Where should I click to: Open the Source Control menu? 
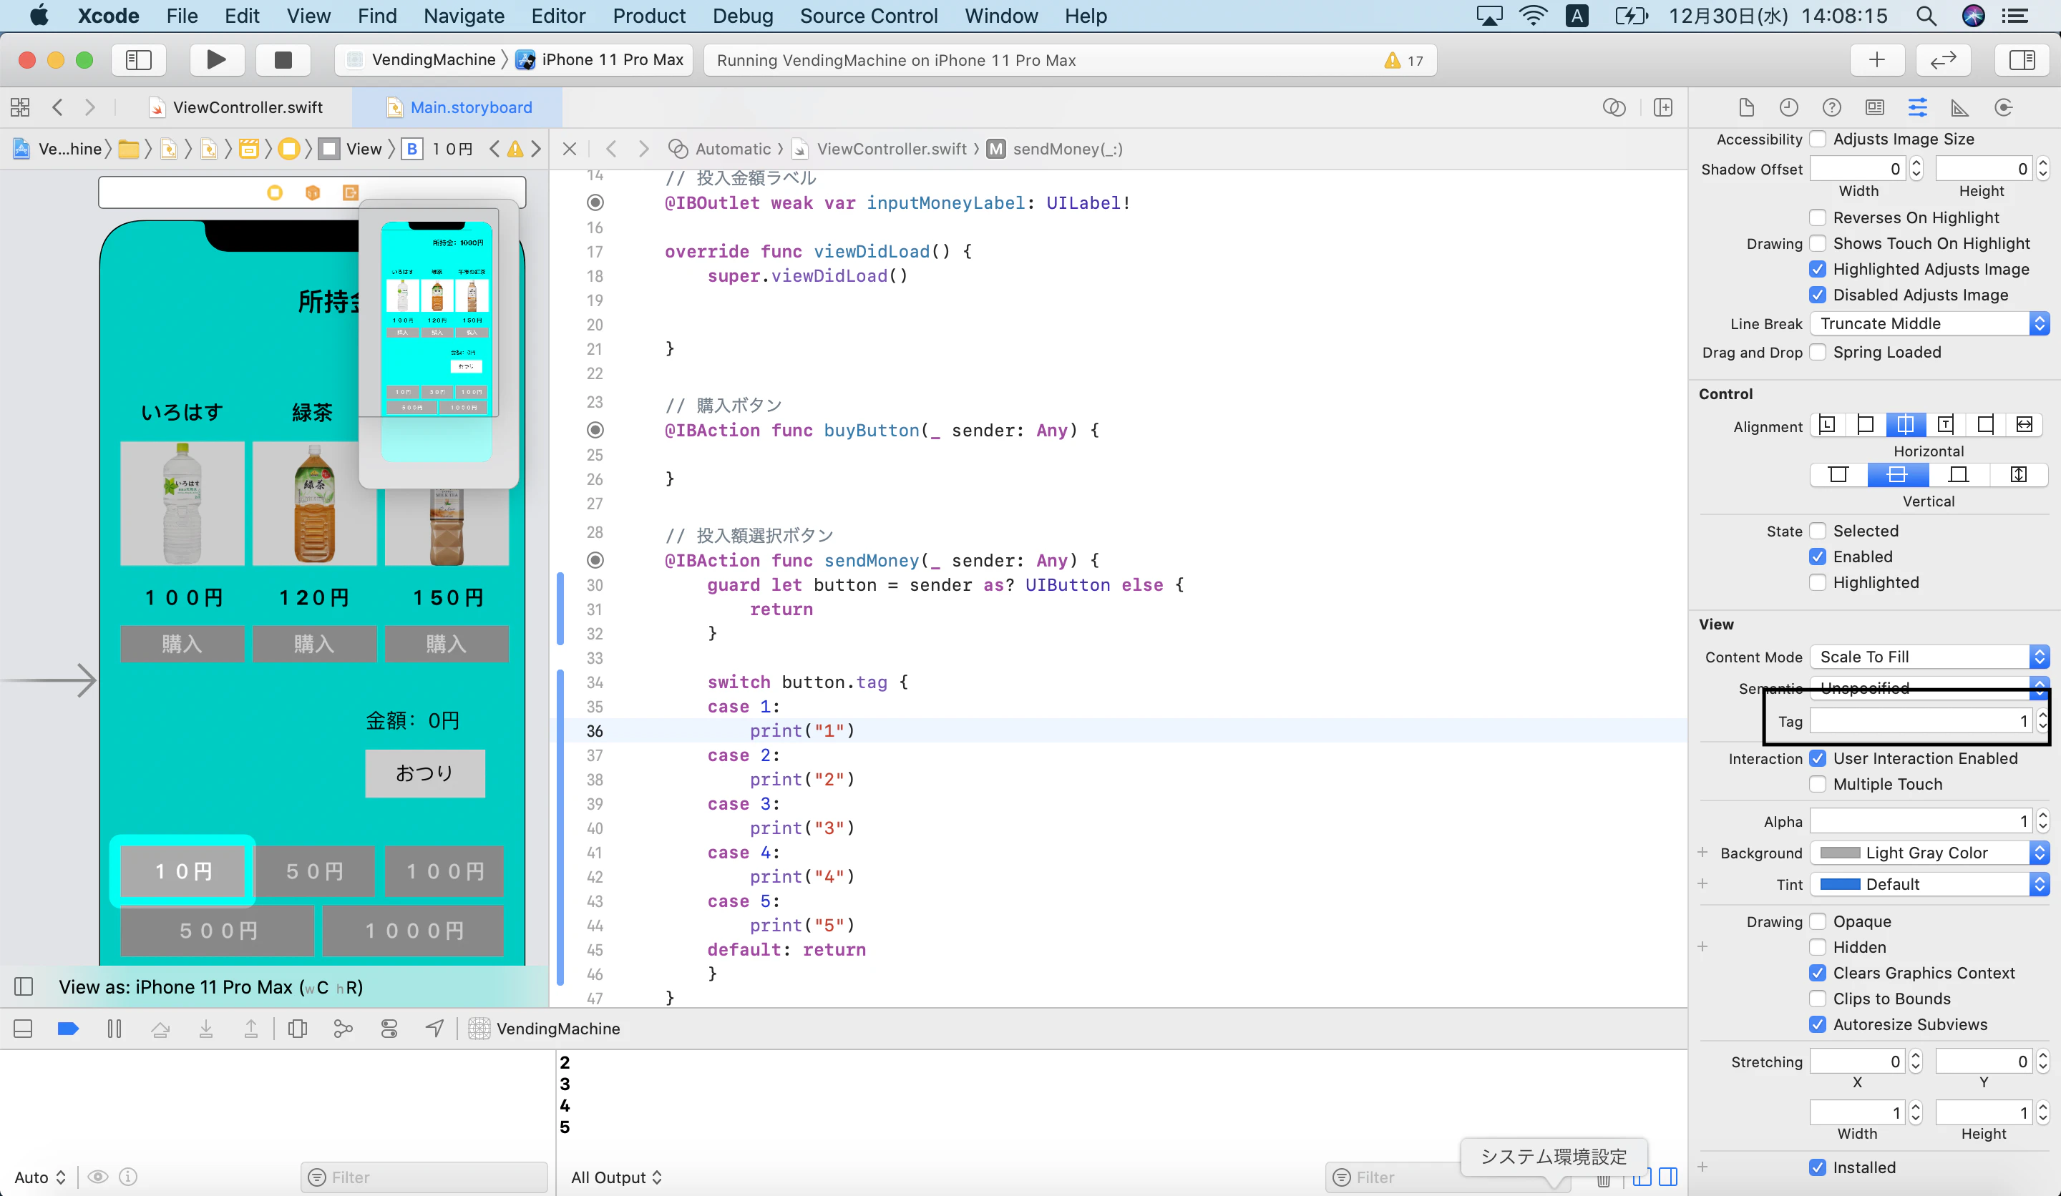pyautogui.click(x=869, y=16)
